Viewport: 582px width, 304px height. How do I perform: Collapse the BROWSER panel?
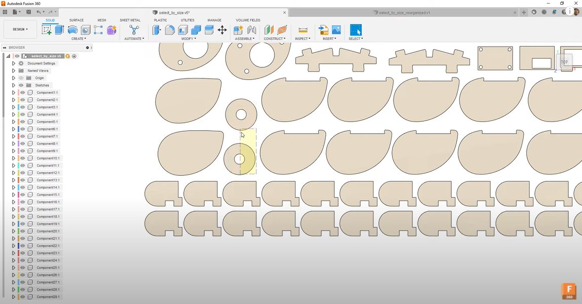tap(5, 47)
